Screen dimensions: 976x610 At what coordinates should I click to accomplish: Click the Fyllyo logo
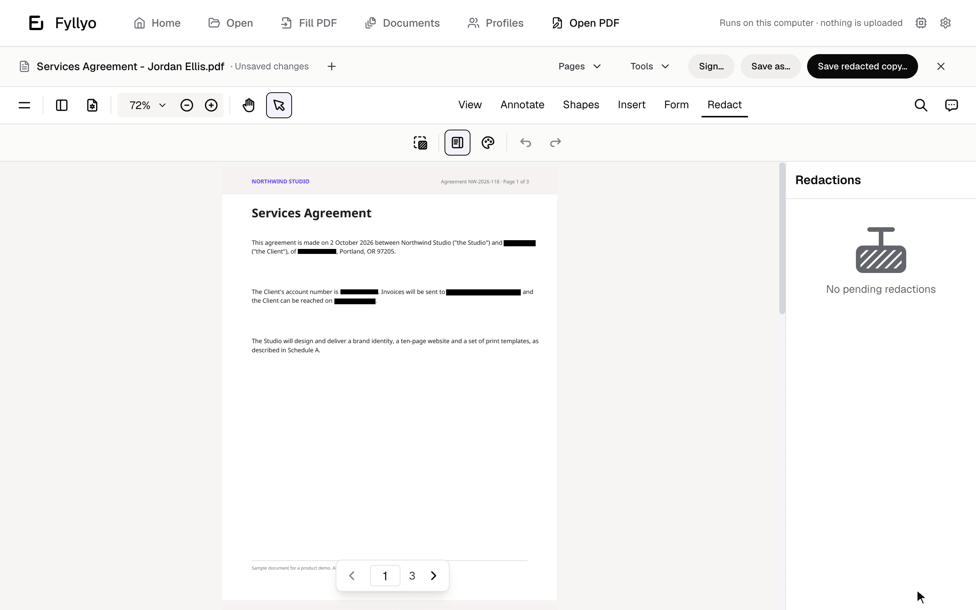63,23
